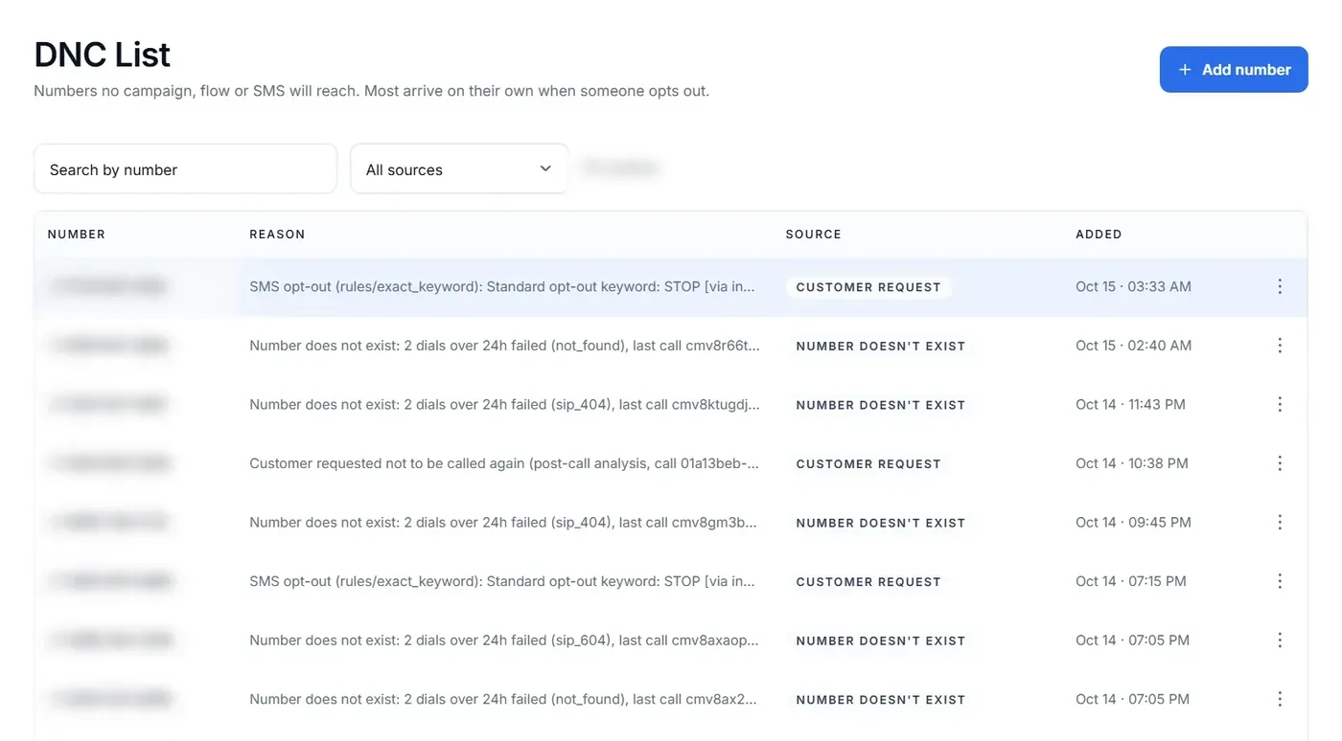The height and width of the screenshot is (741, 1342).
Task: Click the ADDED column header
Action: click(1099, 235)
